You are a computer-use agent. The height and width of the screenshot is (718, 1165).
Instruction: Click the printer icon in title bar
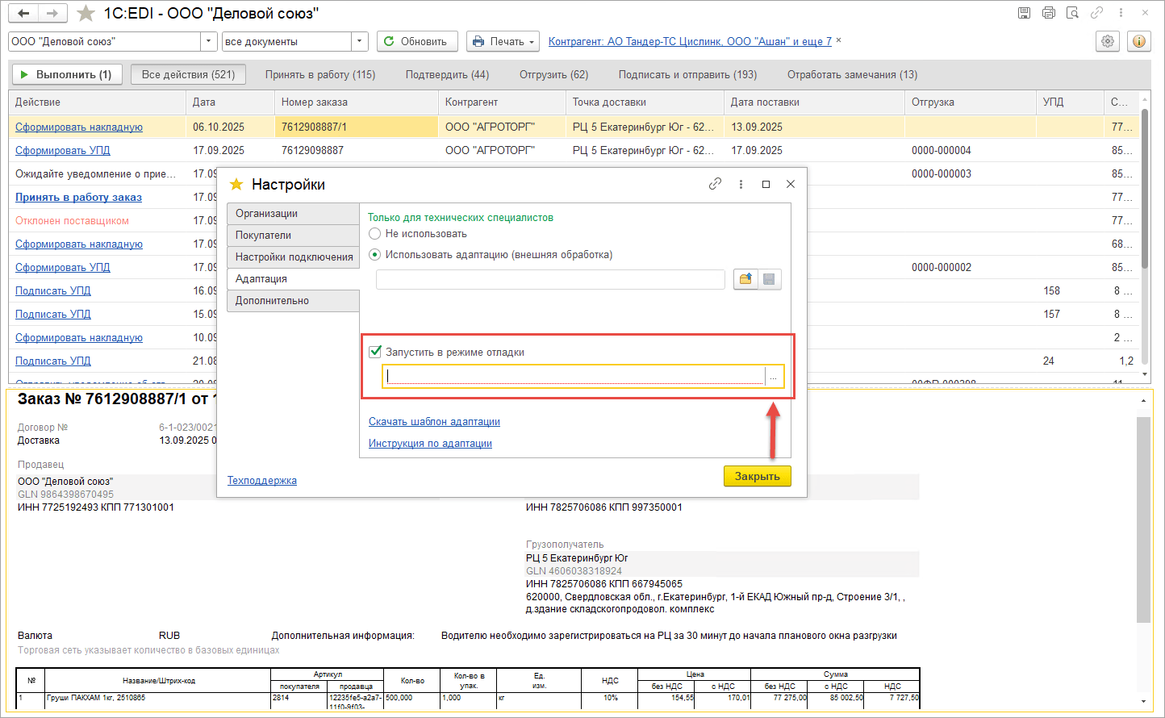point(1048,13)
